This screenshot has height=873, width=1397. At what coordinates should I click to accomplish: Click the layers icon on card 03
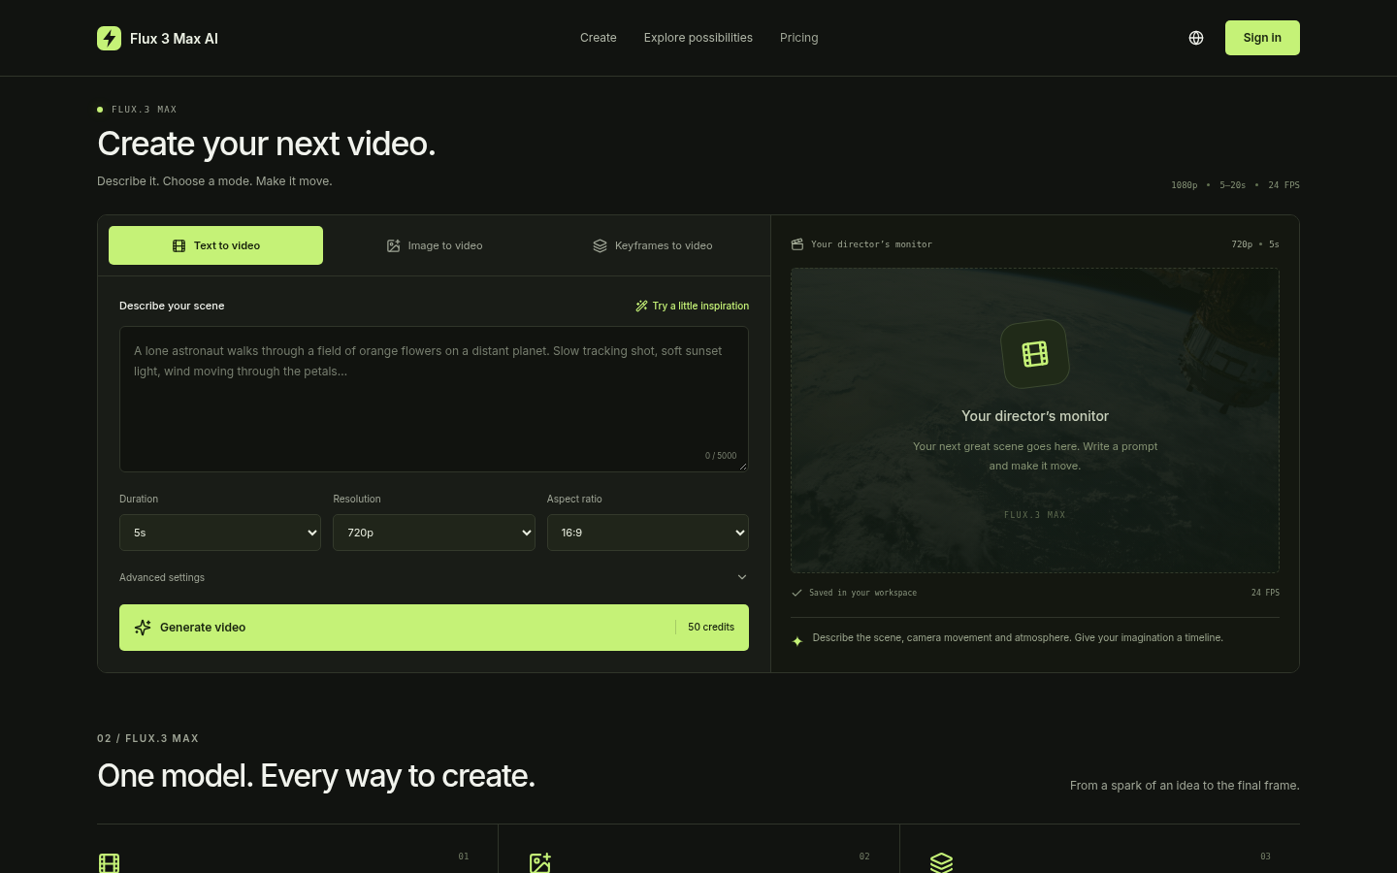pyautogui.click(x=941, y=863)
